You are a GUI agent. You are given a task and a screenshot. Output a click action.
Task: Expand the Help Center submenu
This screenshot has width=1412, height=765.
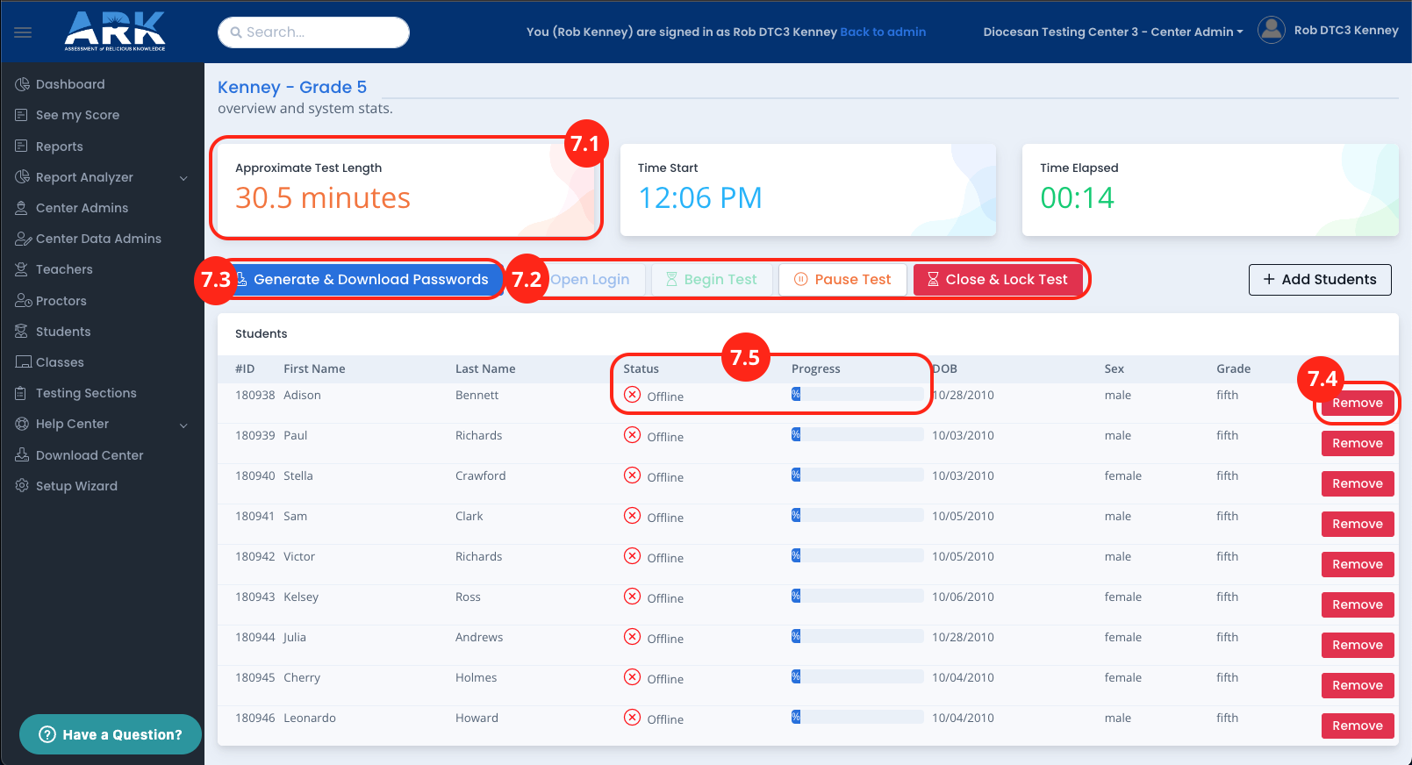click(x=183, y=425)
